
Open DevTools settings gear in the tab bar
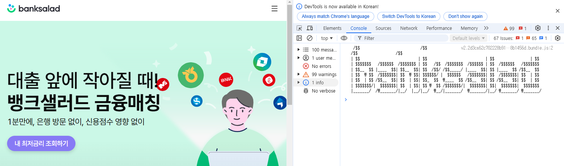coord(538,28)
